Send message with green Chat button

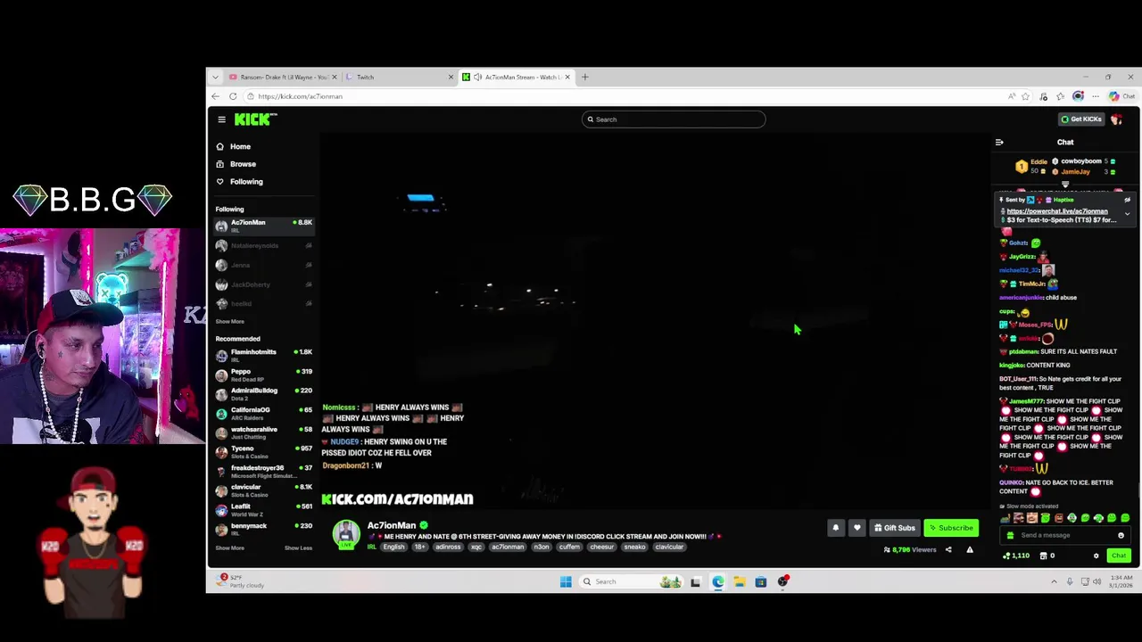pos(1119,556)
